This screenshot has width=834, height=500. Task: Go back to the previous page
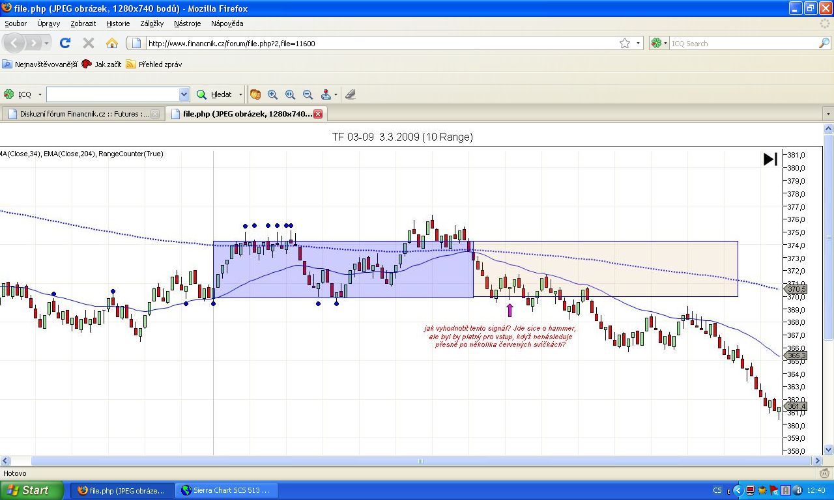15,43
